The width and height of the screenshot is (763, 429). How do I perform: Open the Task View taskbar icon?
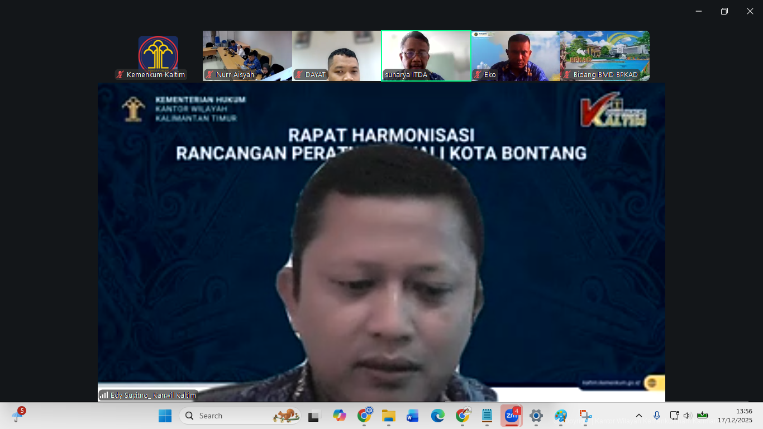coord(314,416)
